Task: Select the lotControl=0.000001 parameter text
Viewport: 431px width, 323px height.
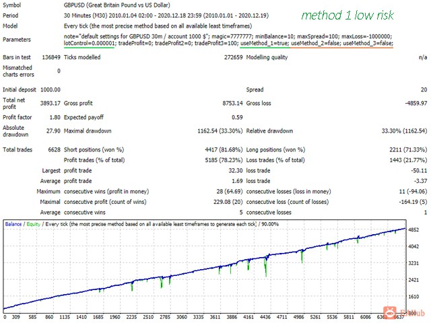Action: (89, 43)
